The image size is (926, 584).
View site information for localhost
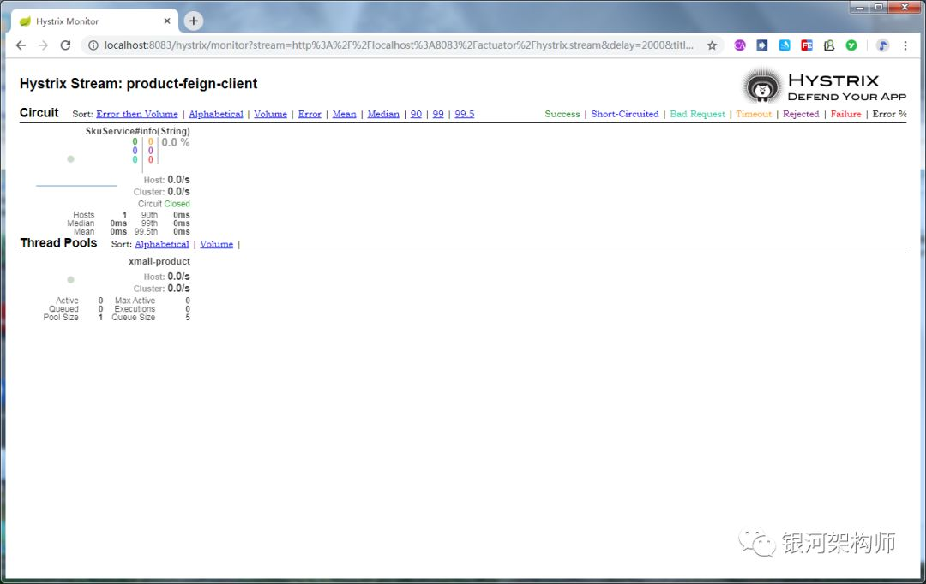click(x=93, y=45)
